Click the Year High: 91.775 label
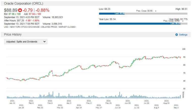192x110 pixels. click(x=178, y=19)
